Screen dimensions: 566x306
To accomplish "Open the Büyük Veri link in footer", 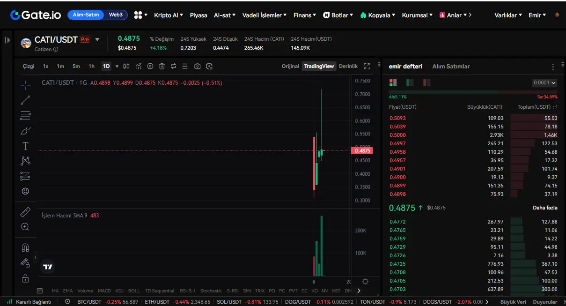I will [513, 302].
